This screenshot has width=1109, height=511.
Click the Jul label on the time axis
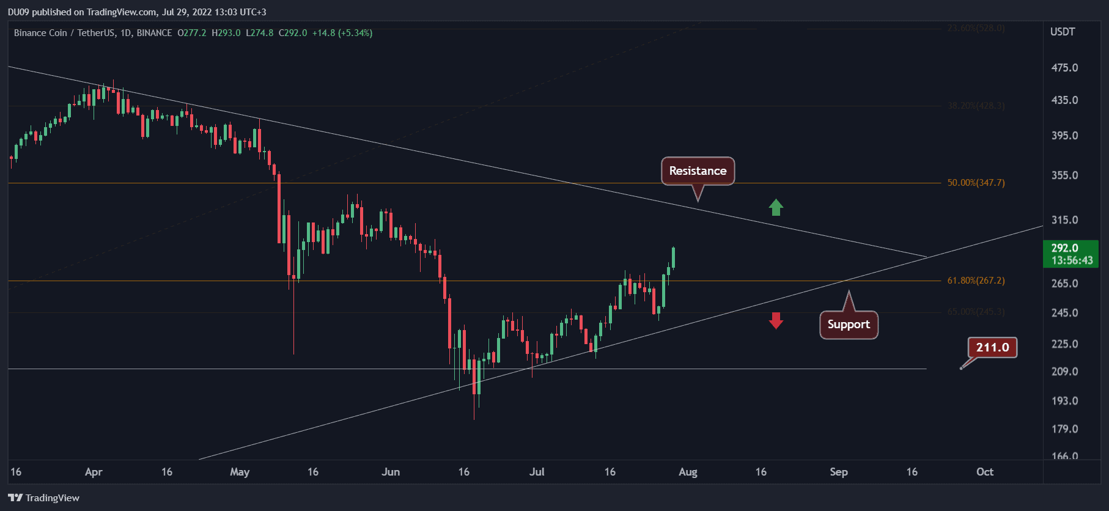(x=537, y=472)
